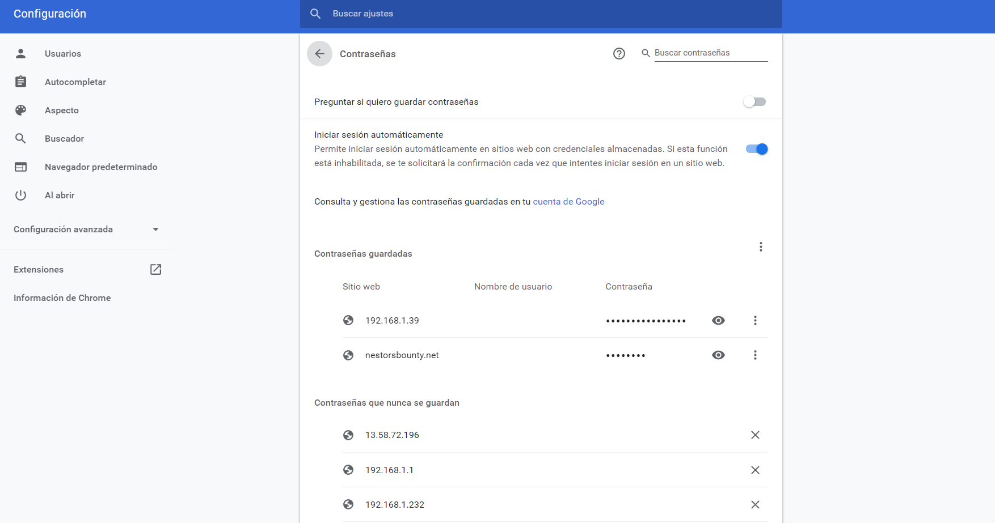The image size is (995, 523).
Task: Click the Usuarios person icon in sidebar
Action: point(21,53)
